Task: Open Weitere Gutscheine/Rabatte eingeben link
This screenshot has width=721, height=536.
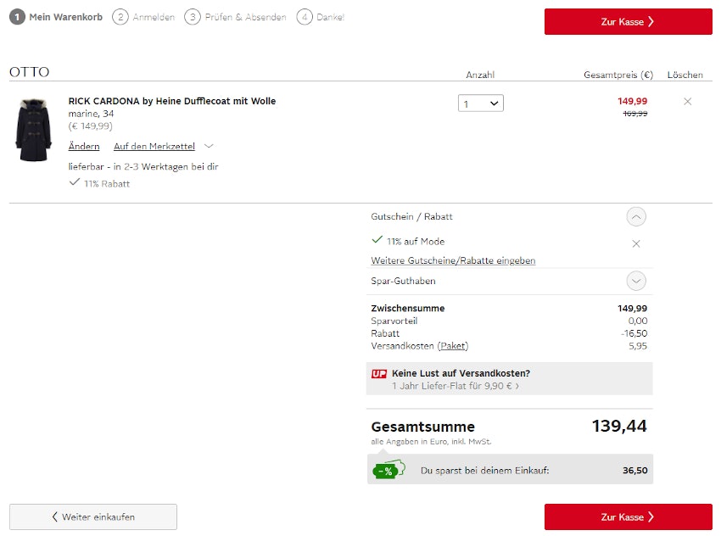Action: pos(453,260)
